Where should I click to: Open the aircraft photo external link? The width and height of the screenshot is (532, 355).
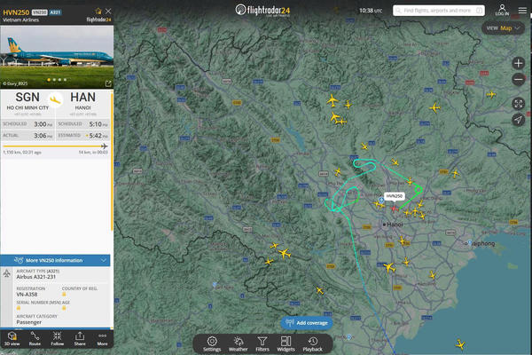[x=108, y=83]
